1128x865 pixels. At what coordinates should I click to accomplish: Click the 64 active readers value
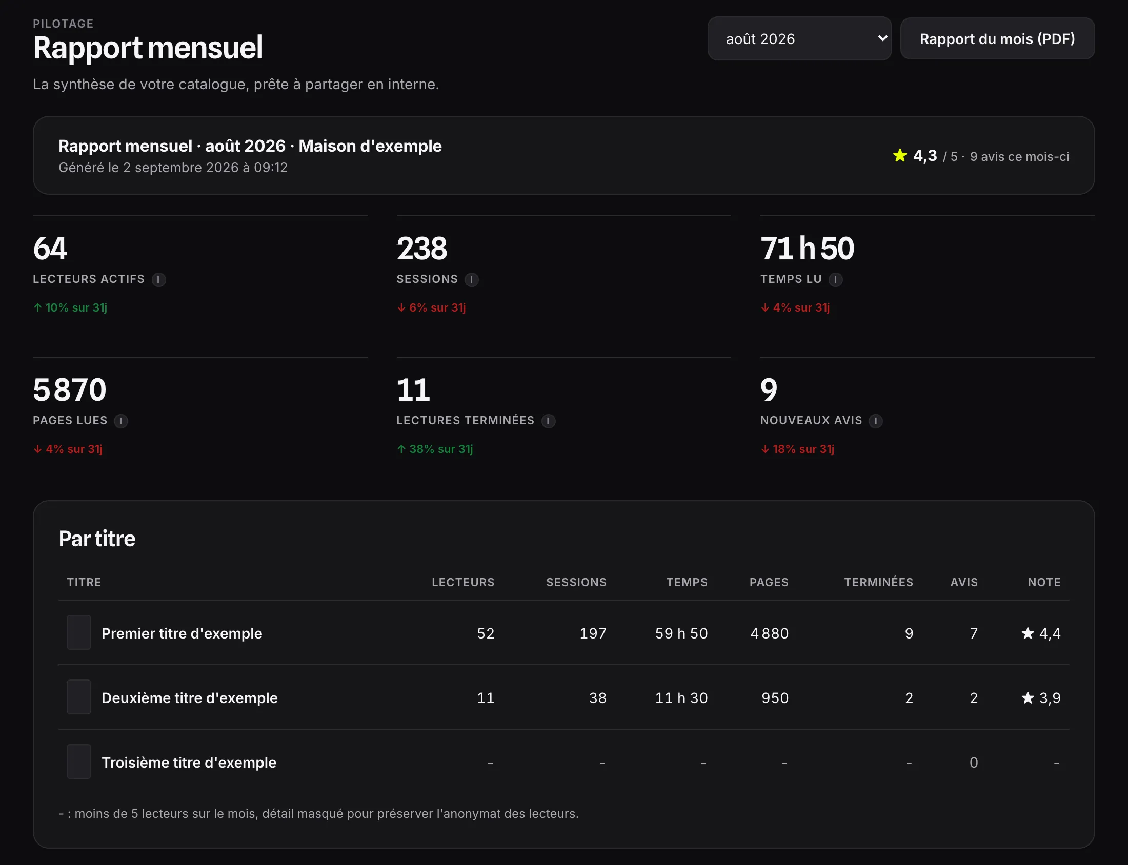50,248
